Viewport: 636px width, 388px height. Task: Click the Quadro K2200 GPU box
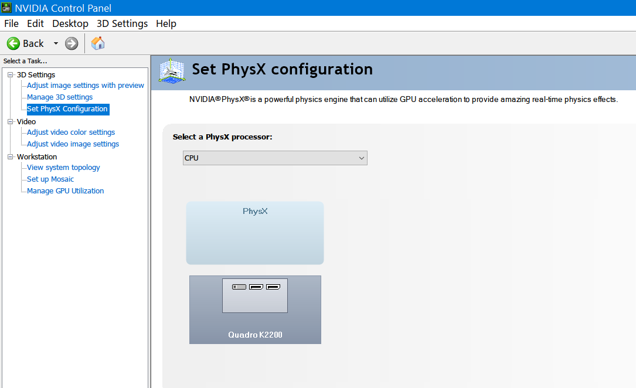pyautogui.click(x=255, y=309)
